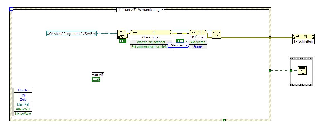The height and width of the screenshot is (130, 316).
Task: Click Zeit in the event data node
Action: coord(23,100)
